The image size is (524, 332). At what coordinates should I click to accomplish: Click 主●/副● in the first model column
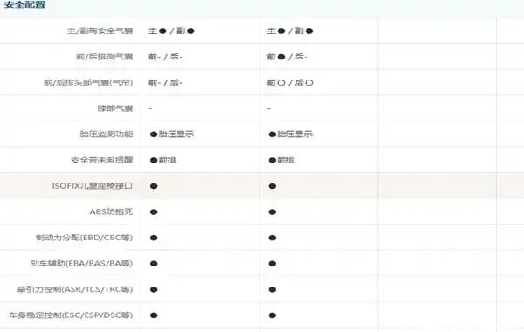click(171, 31)
